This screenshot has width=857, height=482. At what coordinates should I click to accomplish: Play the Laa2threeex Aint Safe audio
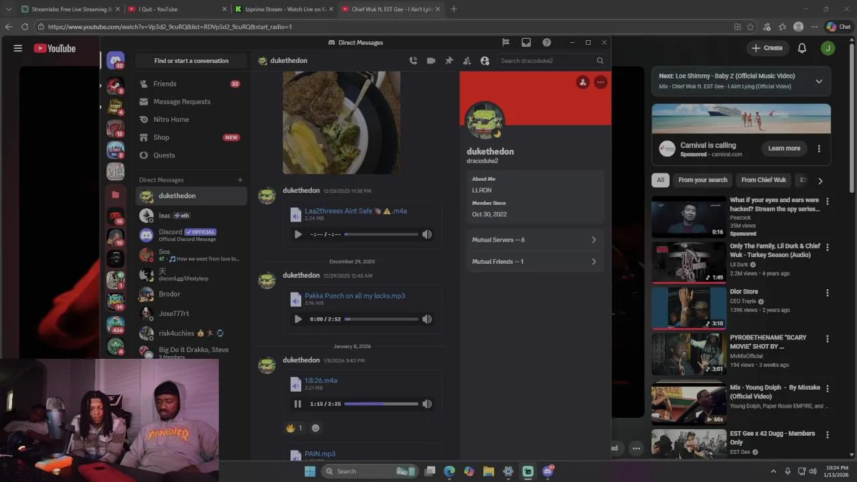298,234
